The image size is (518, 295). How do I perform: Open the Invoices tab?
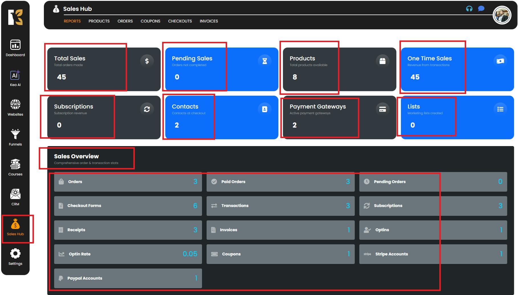(x=209, y=21)
